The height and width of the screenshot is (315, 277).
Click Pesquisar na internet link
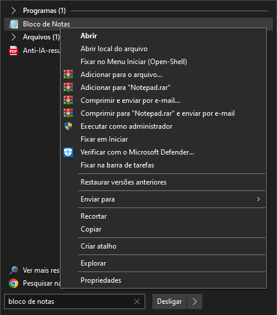[41, 283]
